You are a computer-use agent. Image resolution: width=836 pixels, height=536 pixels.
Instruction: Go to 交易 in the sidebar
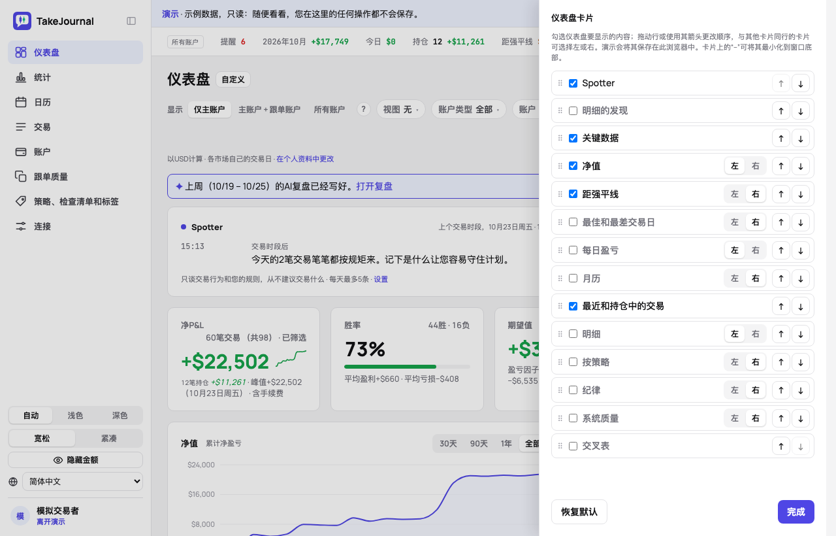coord(75,127)
